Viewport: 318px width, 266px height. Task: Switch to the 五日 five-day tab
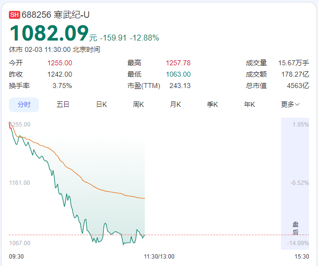63,104
